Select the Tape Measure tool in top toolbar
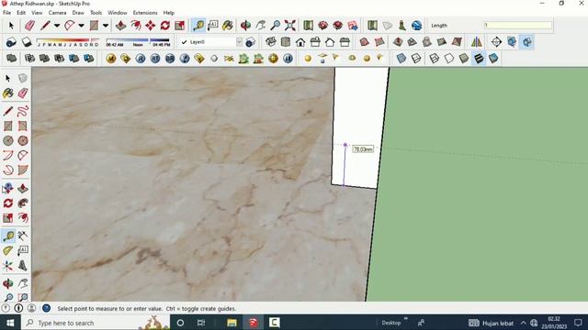588x330 pixels. click(x=198, y=26)
